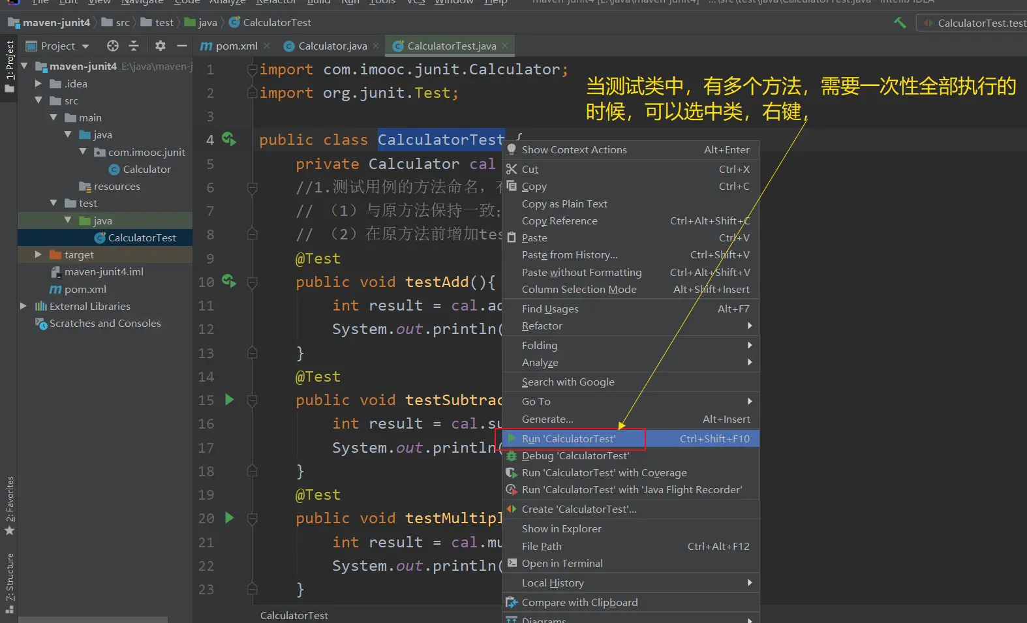Choose Open in Terminal option
The width and height of the screenshot is (1027, 623).
[562, 564]
